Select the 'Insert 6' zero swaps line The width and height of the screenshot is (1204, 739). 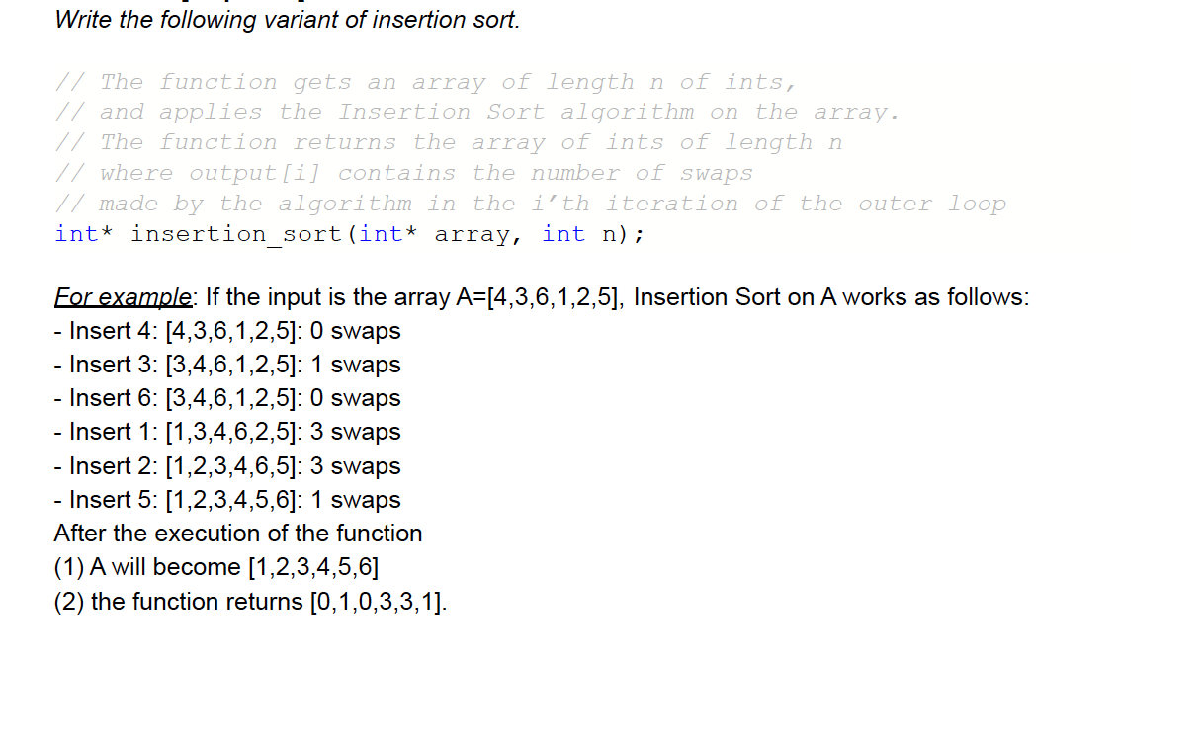tap(227, 398)
